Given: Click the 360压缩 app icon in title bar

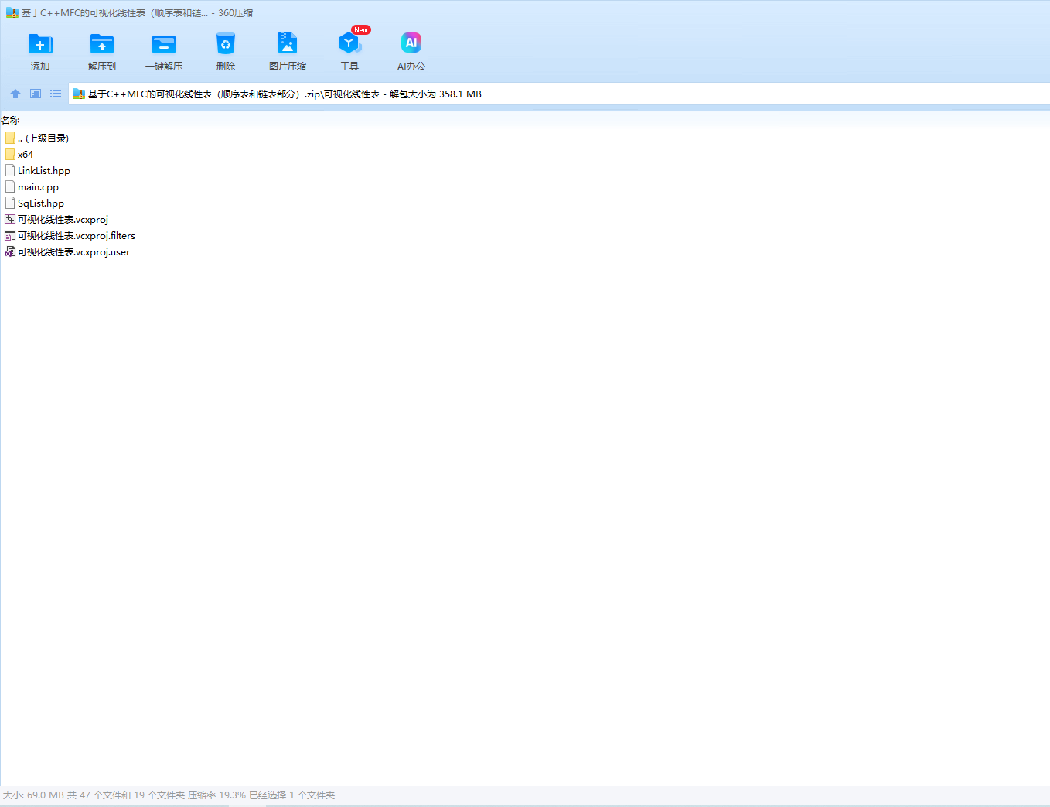Looking at the screenshot, I should point(12,13).
